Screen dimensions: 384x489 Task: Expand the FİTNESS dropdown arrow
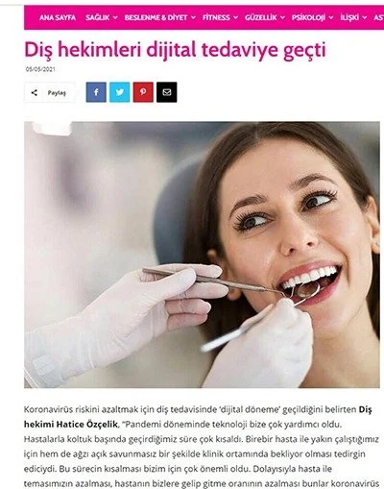click(x=236, y=18)
